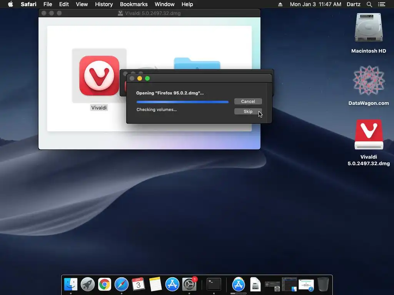Open Finder from the Dock

coord(71,284)
